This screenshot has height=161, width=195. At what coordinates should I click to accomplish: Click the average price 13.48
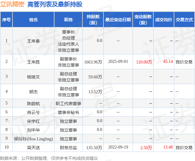(168, 147)
